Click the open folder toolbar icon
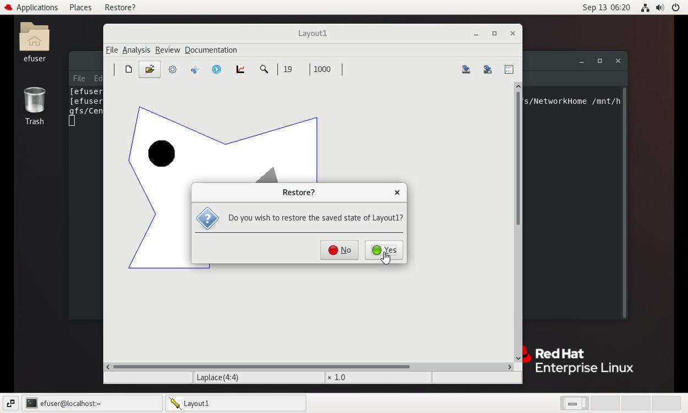Image resolution: width=688 pixels, height=413 pixels. pyautogui.click(x=150, y=69)
